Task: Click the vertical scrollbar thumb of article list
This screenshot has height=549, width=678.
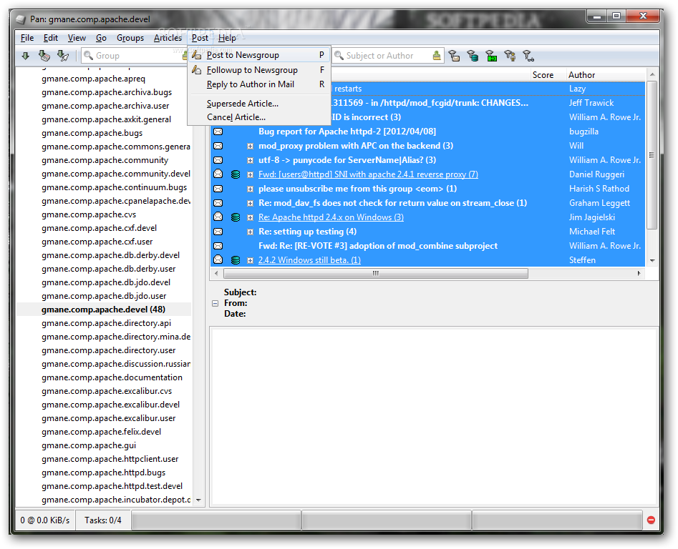Action: 652,155
